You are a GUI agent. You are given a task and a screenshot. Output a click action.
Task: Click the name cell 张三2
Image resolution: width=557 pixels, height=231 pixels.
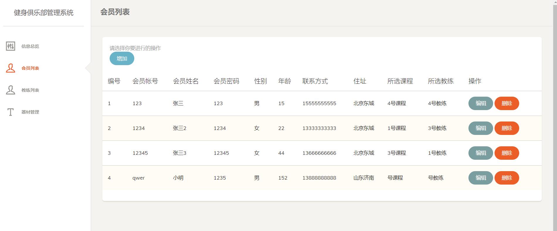(180, 128)
